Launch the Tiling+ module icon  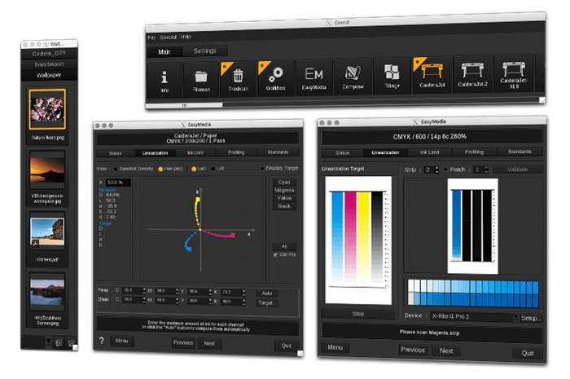[392, 76]
